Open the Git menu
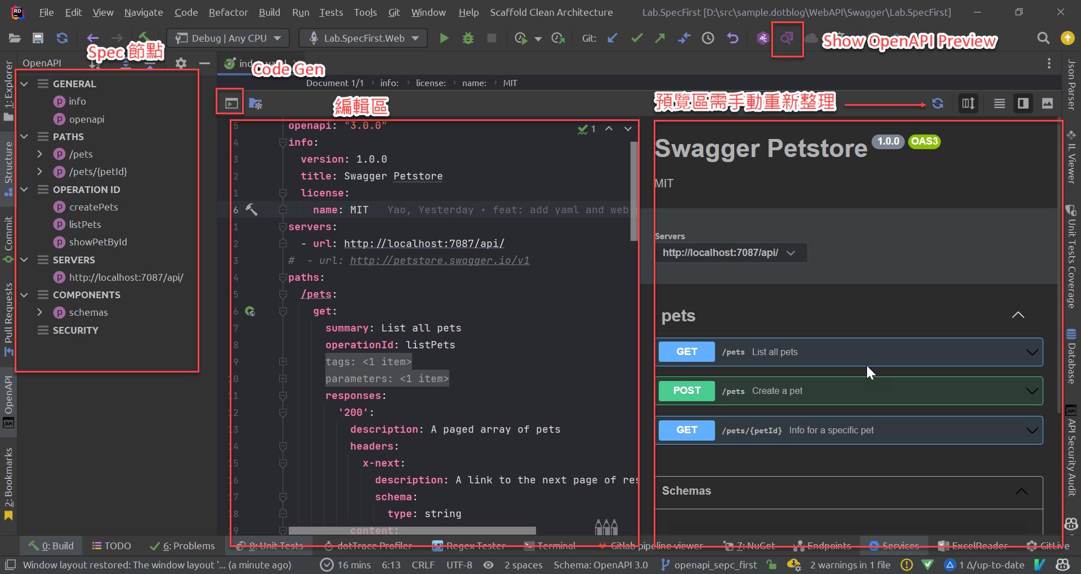Image resolution: width=1081 pixels, height=574 pixels. point(394,12)
